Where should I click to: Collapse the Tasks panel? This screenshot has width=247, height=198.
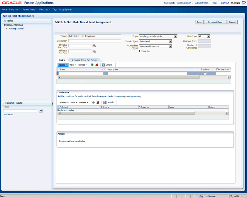coord(5,20)
